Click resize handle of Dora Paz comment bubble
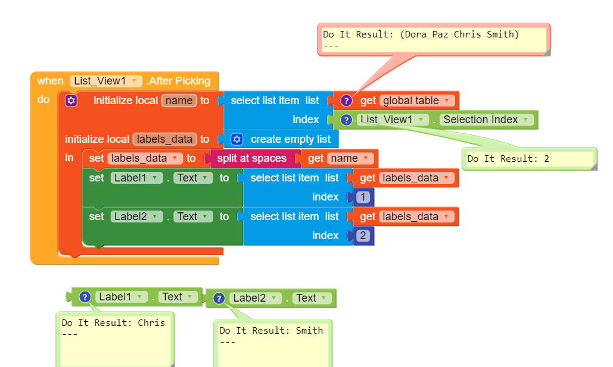Viewport: 613px width, 367px height. point(547,53)
